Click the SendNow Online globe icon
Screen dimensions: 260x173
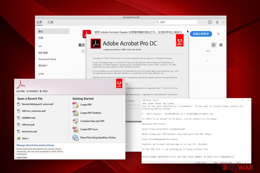tap(75, 138)
